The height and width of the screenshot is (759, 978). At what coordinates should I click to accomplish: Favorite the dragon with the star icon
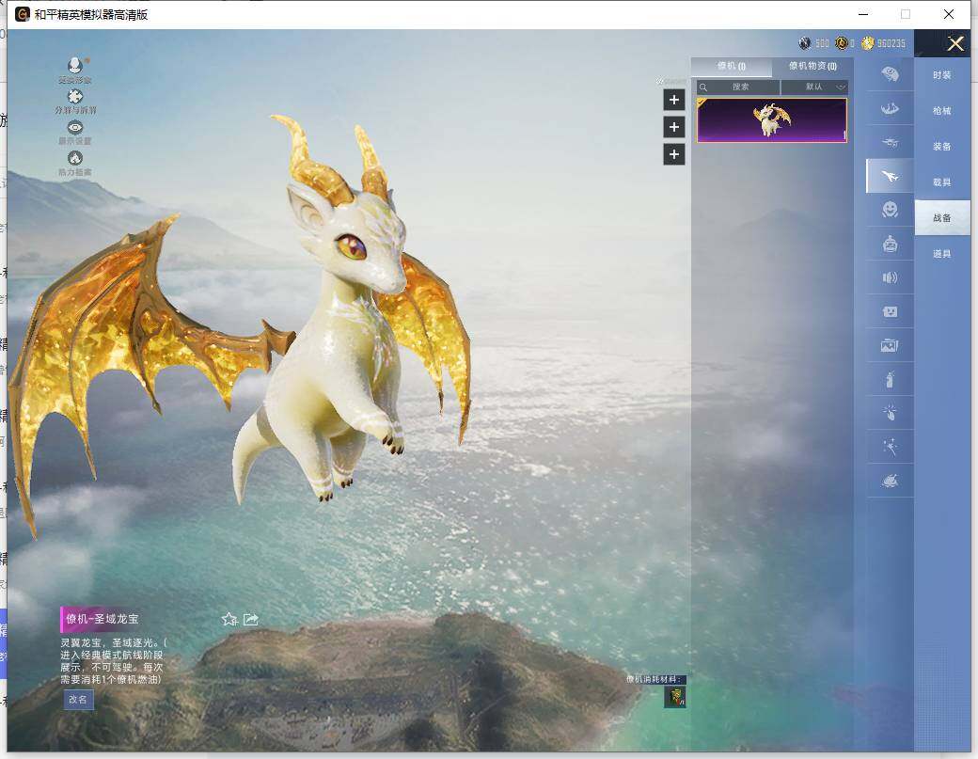tap(229, 619)
